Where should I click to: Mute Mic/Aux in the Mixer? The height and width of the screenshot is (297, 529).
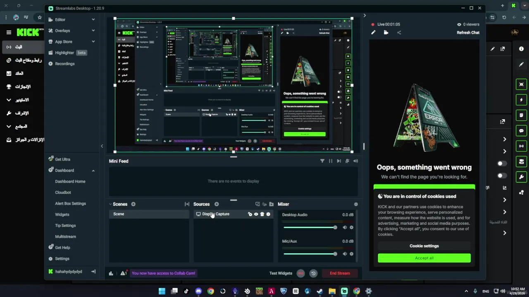click(345, 254)
